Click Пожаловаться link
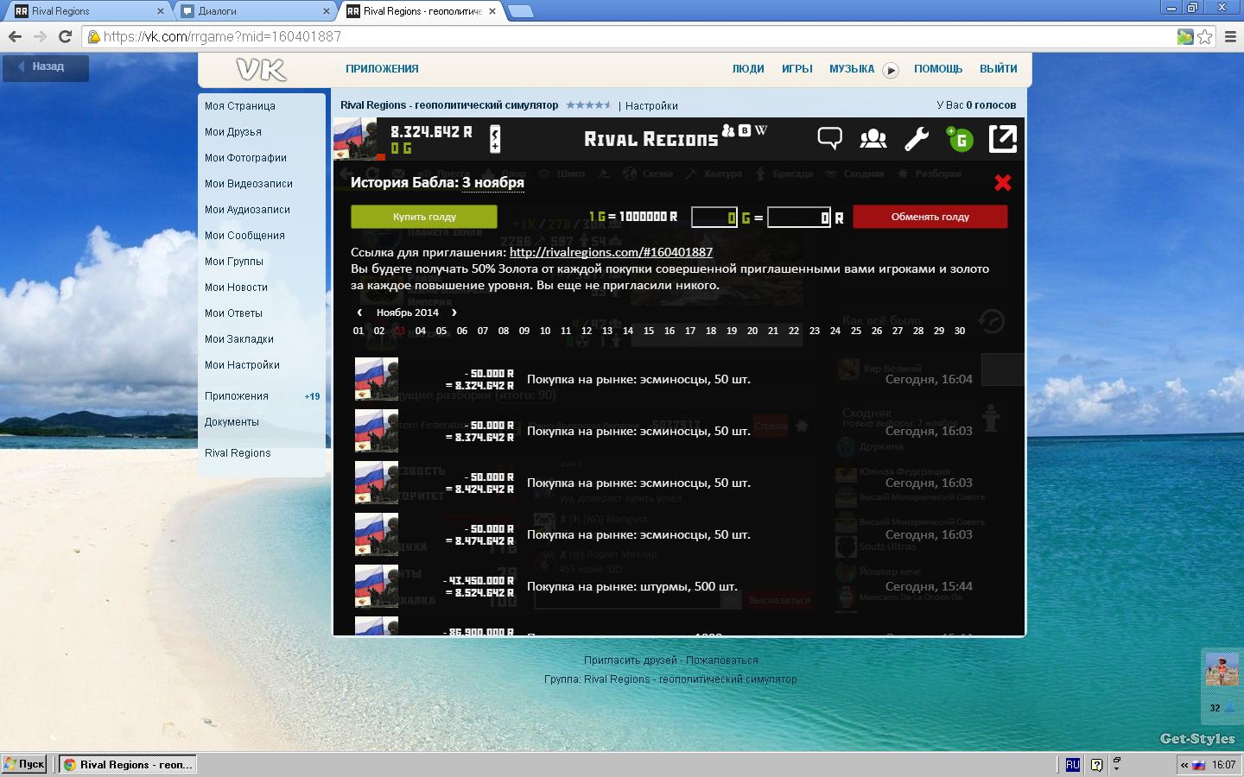The width and height of the screenshot is (1244, 777). (x=722, y=660)
